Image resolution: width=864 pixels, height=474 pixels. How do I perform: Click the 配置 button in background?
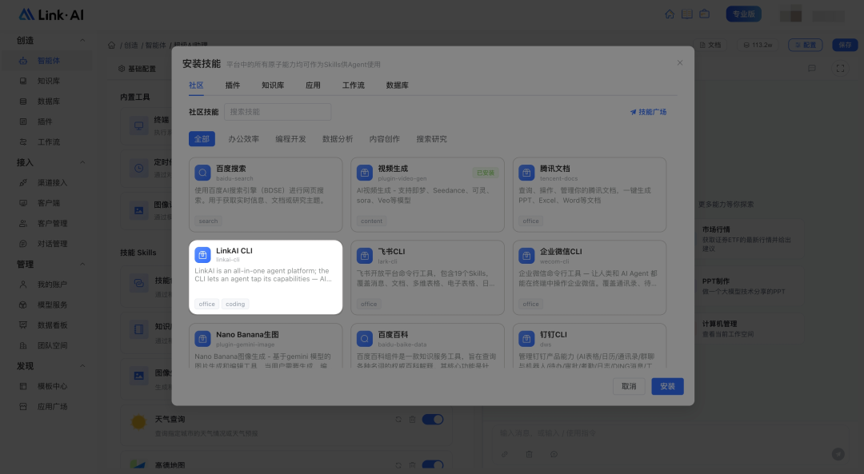[x=805, y=45]
